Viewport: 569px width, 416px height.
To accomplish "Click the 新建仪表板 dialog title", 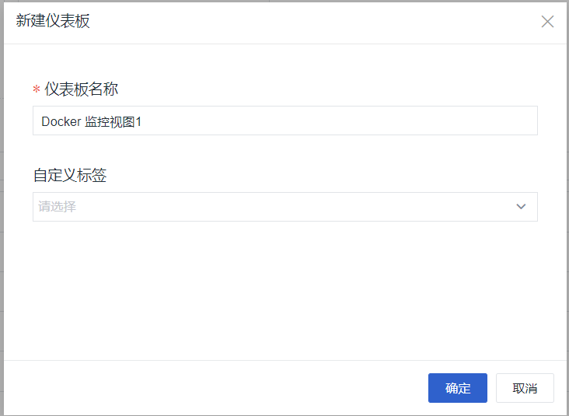I will pos(53,21).
